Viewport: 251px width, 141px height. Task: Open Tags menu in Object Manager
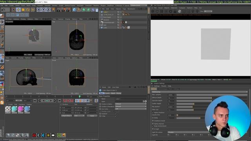124,9
